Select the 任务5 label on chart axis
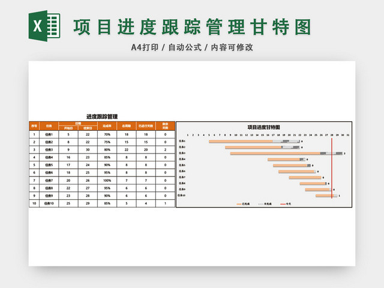Image resolution: width=384 pixels, height=288 pixels. click(x=182, y=165)
